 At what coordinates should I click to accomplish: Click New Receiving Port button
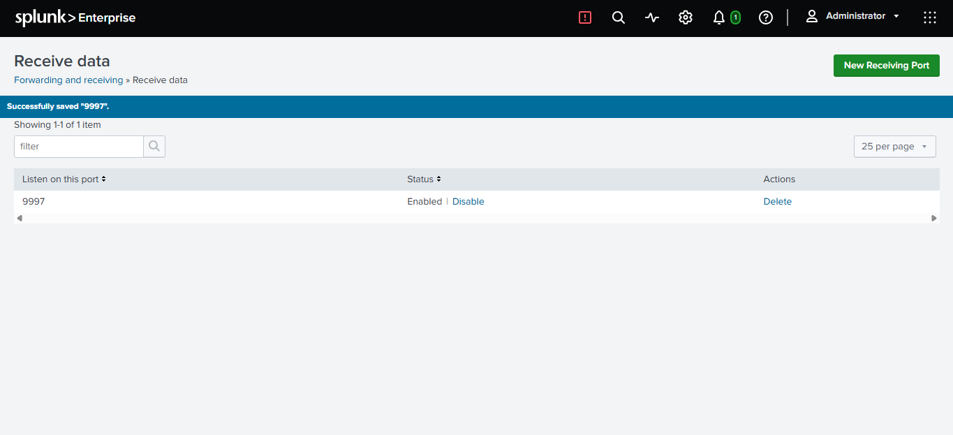click(x=886, y=66)
